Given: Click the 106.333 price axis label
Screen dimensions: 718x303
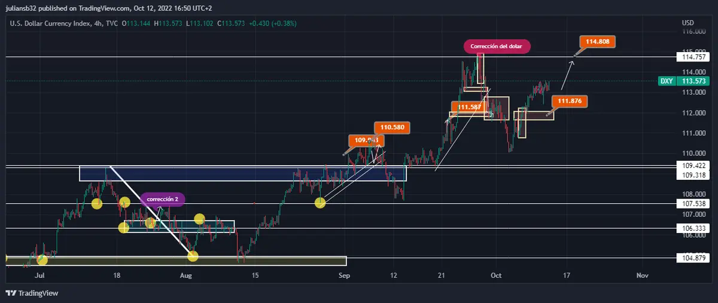Looking at the screenshot, I should point(695,228).
